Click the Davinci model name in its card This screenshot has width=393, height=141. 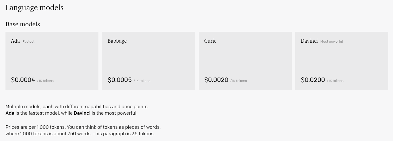pyautogui.click(x=309, y=41)
